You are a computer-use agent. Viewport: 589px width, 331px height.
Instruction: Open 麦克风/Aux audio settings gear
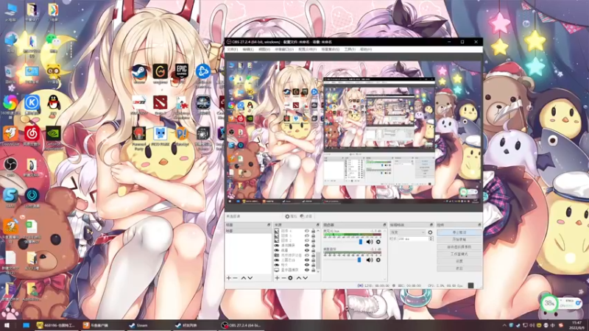pos(378,242)
